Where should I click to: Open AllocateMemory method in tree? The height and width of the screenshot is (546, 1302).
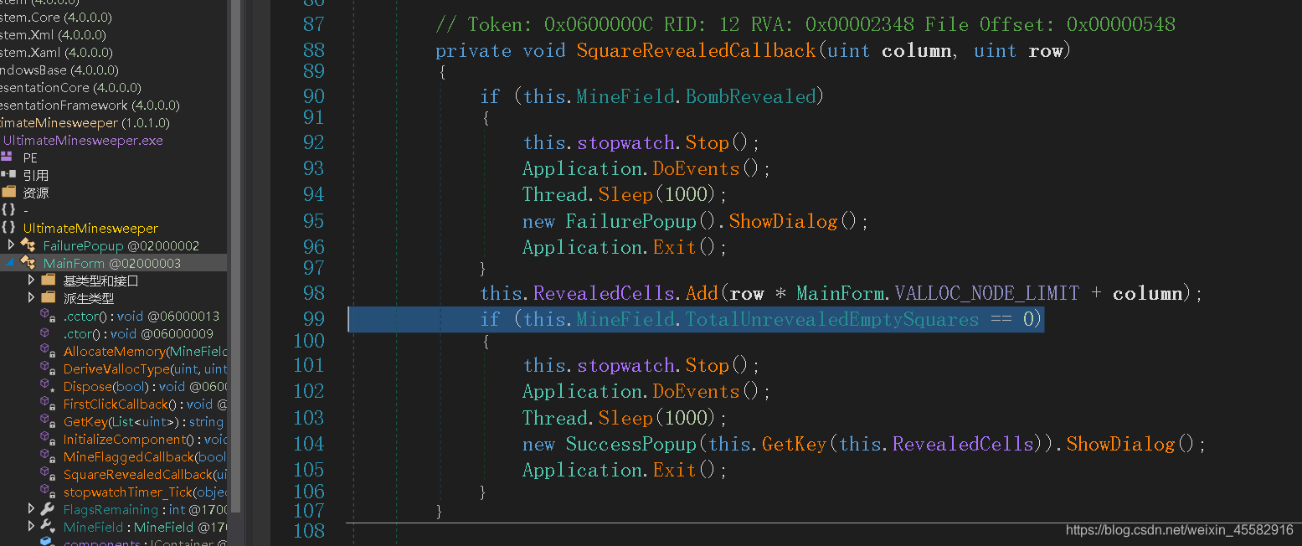[145, 351]
